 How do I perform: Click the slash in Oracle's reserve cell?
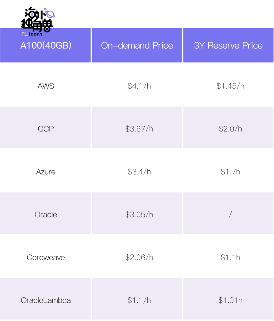coord(230,215)
